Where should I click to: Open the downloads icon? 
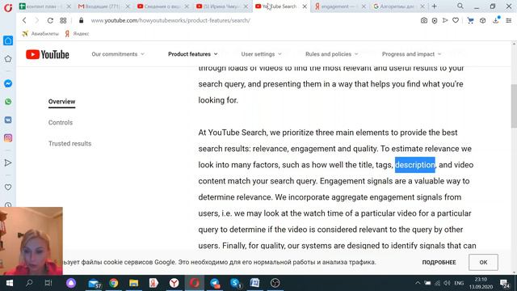(496, 20)
